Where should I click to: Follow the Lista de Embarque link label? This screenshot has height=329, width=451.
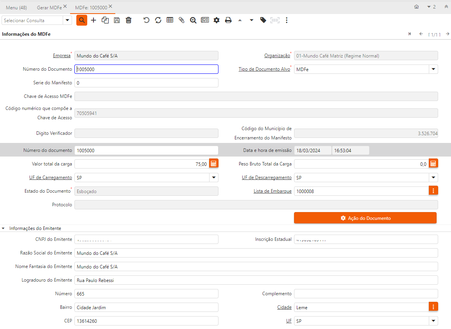(272, 191)
